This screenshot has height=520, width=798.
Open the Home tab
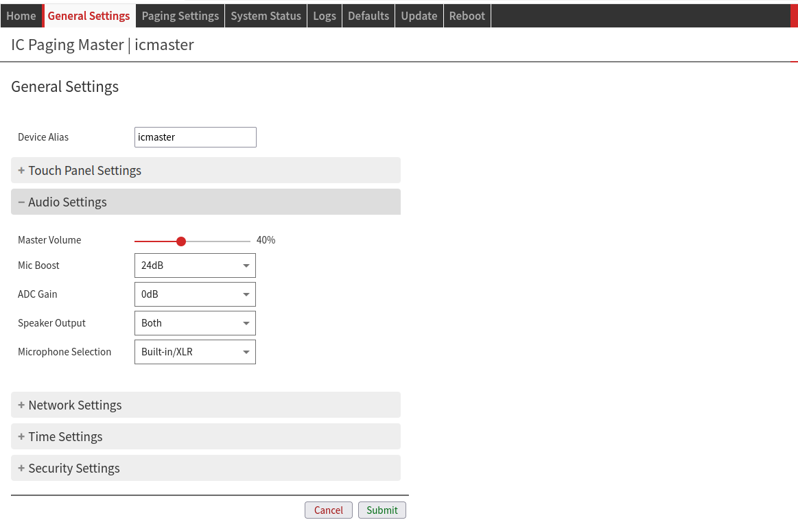pos(21,16)
